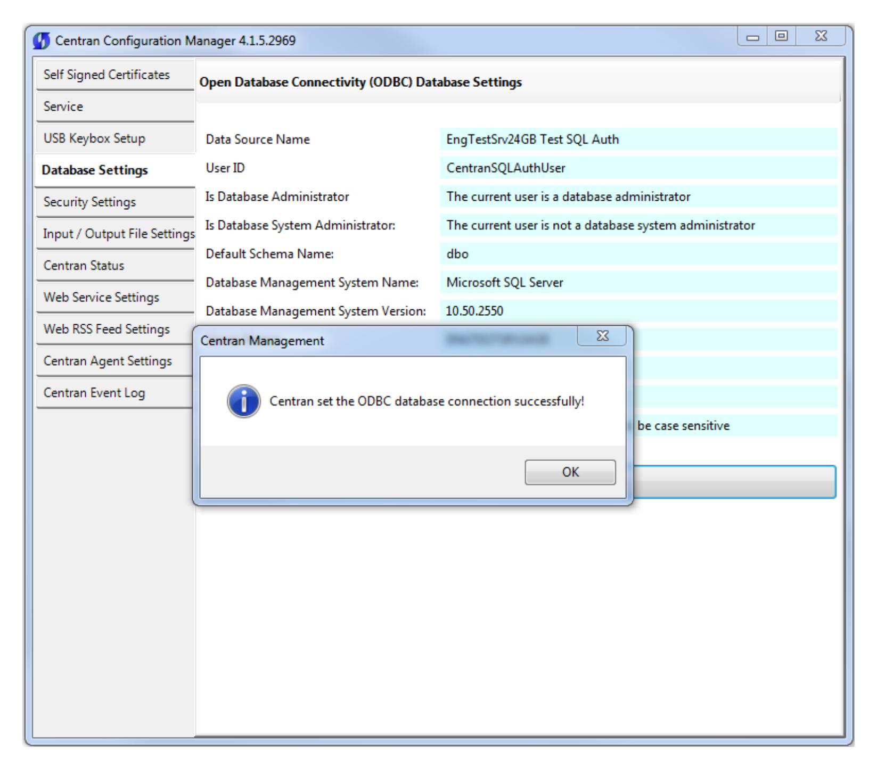Image resolution: width=869 pixels, height=765 pixels.
Task: Show the Centran Event Log tab
Action: pos(114,393)
